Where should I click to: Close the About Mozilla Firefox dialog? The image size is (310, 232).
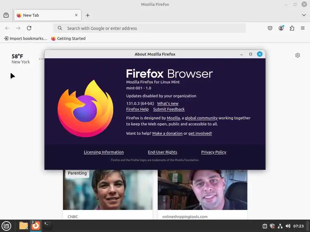point(260,54)
